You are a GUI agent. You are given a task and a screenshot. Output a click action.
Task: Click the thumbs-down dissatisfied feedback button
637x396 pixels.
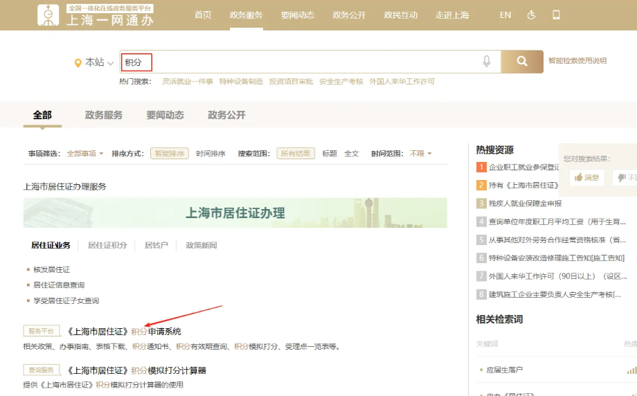(x=625, y=178)
